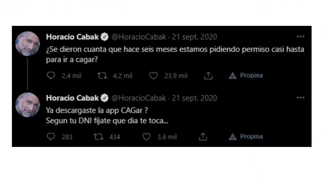Click the second tweet's profile avatar
322x181 pixels.
click(28, 105)
